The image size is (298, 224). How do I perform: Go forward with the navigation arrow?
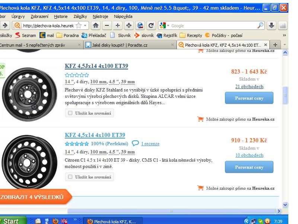coord(5,25)
